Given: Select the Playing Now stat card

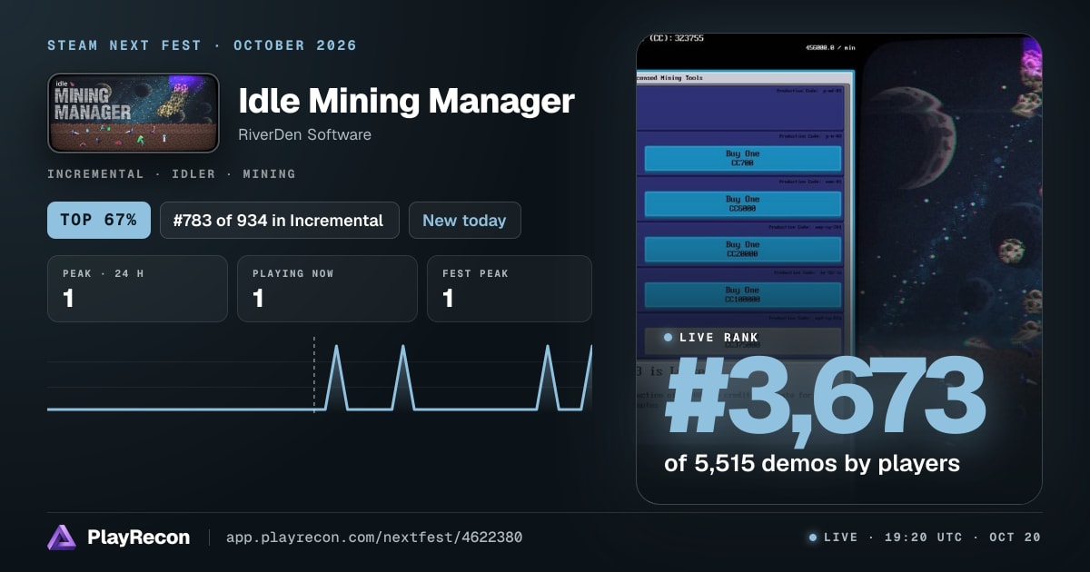Looking at the screenshot, I should 327,289.
